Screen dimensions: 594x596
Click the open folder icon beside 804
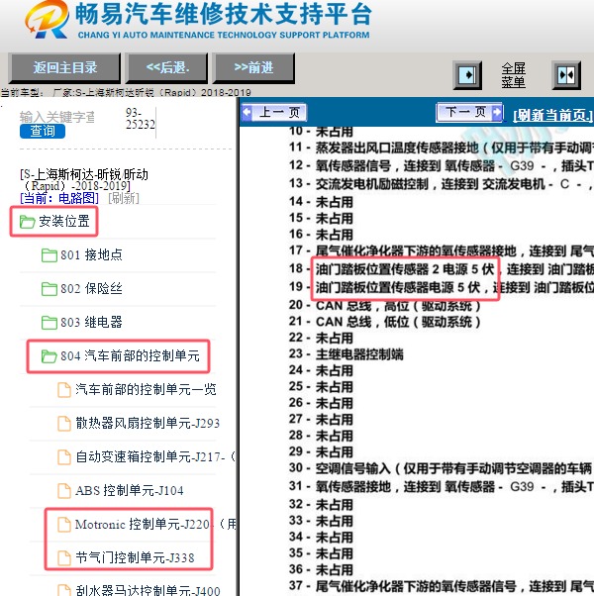pyautogui.click(x=49, y=356)
